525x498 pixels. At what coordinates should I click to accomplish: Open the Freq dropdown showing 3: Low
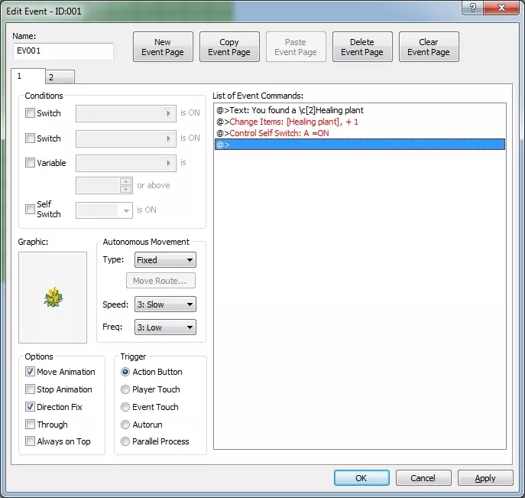click(x=165, y=327)
